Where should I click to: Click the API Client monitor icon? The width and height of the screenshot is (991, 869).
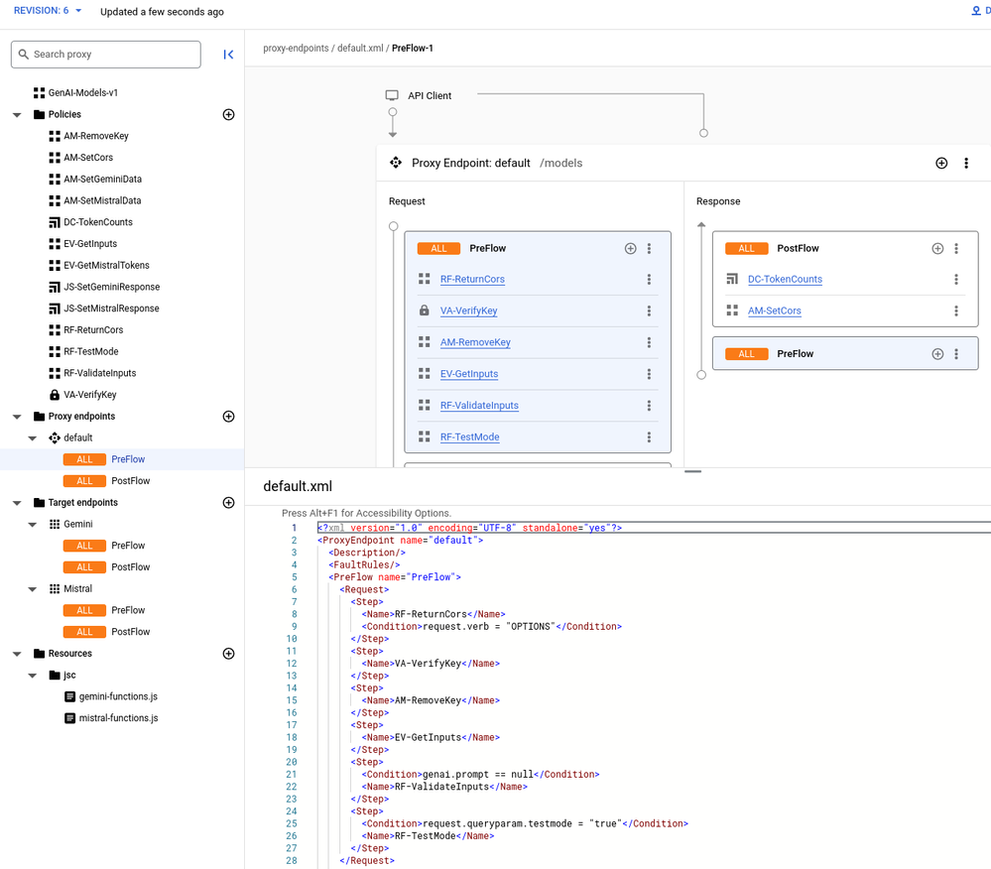click(392, 95)
